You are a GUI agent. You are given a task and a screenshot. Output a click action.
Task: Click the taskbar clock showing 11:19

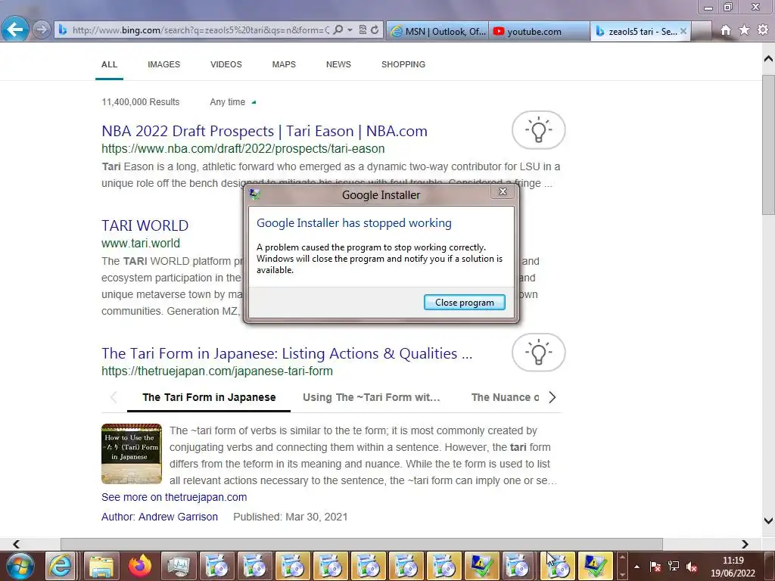(733, 567)
